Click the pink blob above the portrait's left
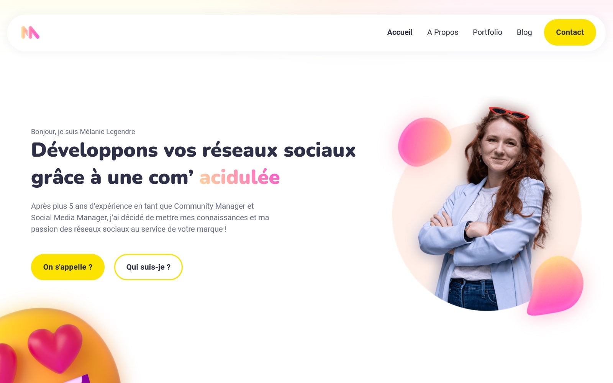 [424, 142]
